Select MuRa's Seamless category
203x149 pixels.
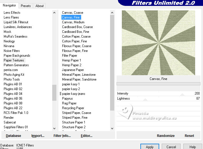[15, 36]
